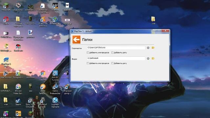Image resolution: width=210 pixels, height=118 pixels.
Task: Close the PlayClaw 5 window
Action: pyautogui.click(x=165, y=31)
